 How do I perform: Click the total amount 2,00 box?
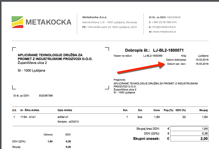[x=190, y=139]
